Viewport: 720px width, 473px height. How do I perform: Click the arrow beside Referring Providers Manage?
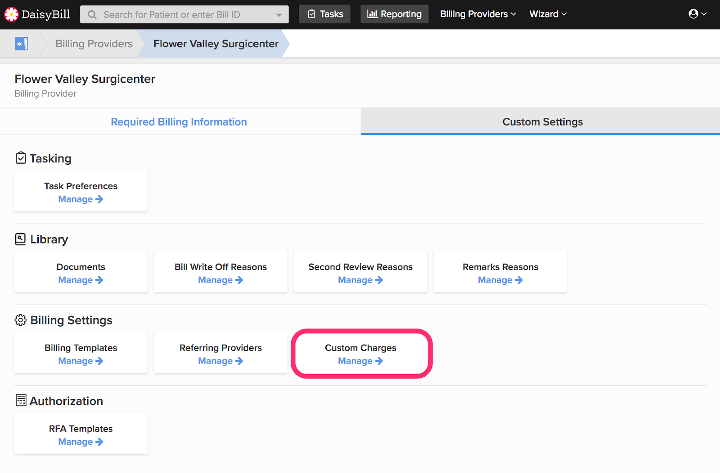239,361
